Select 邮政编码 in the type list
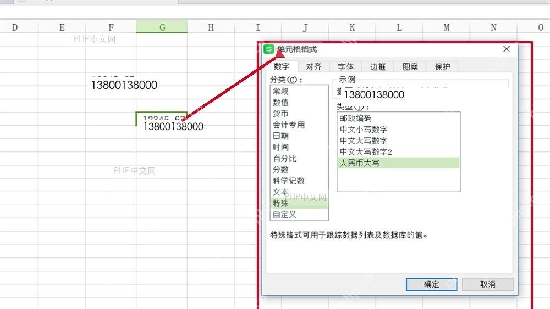 tap(398, 119)
